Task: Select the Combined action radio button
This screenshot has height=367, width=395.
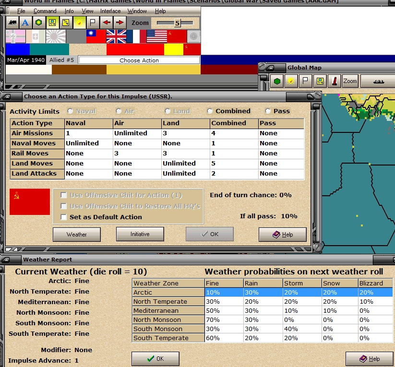Action: coord(210,111)
